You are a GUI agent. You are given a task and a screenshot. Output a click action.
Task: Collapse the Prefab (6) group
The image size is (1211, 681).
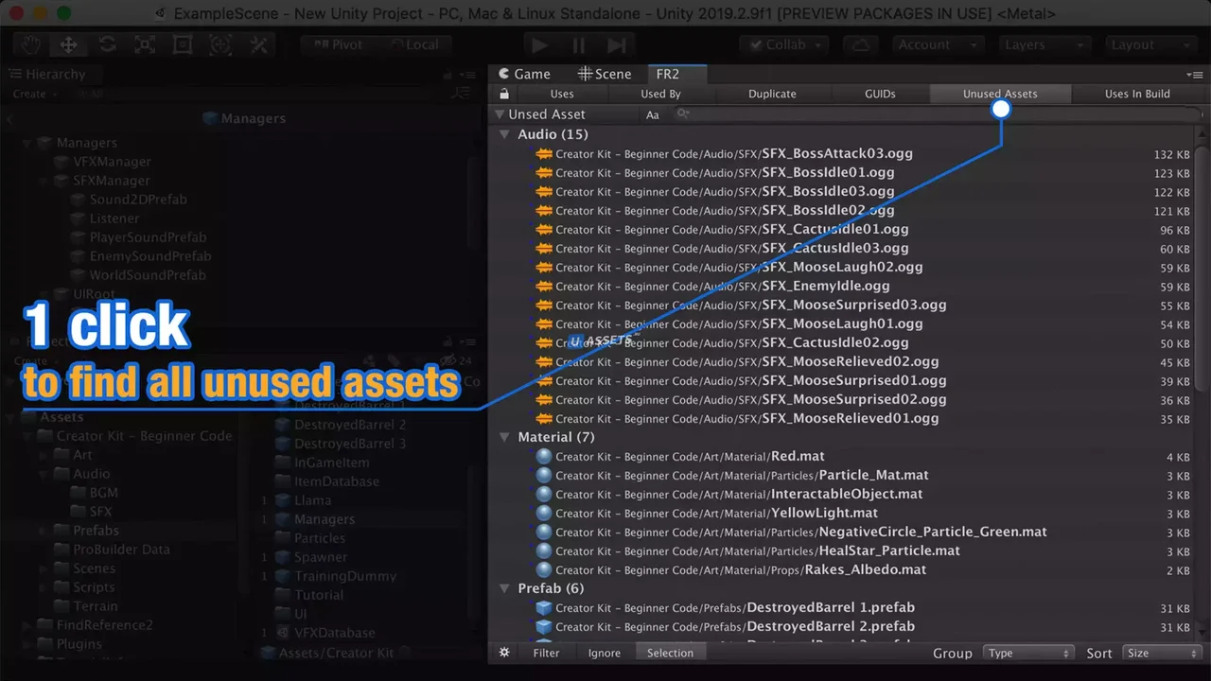click(x=505, y=588)
